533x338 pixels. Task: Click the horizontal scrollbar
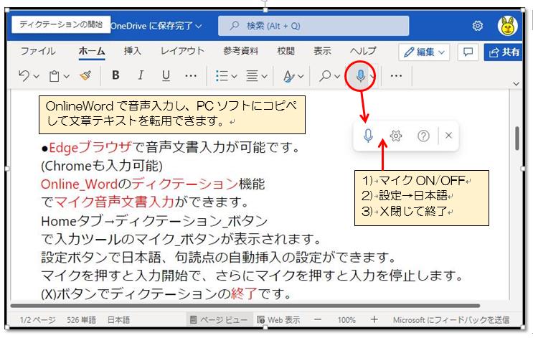[245, 306]
